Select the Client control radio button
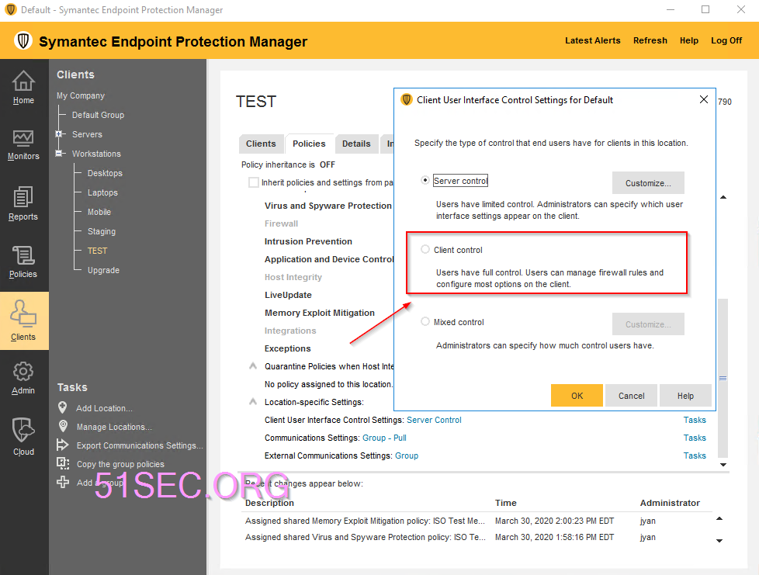This screenshot has width=759, height=575. pos(425,249)
